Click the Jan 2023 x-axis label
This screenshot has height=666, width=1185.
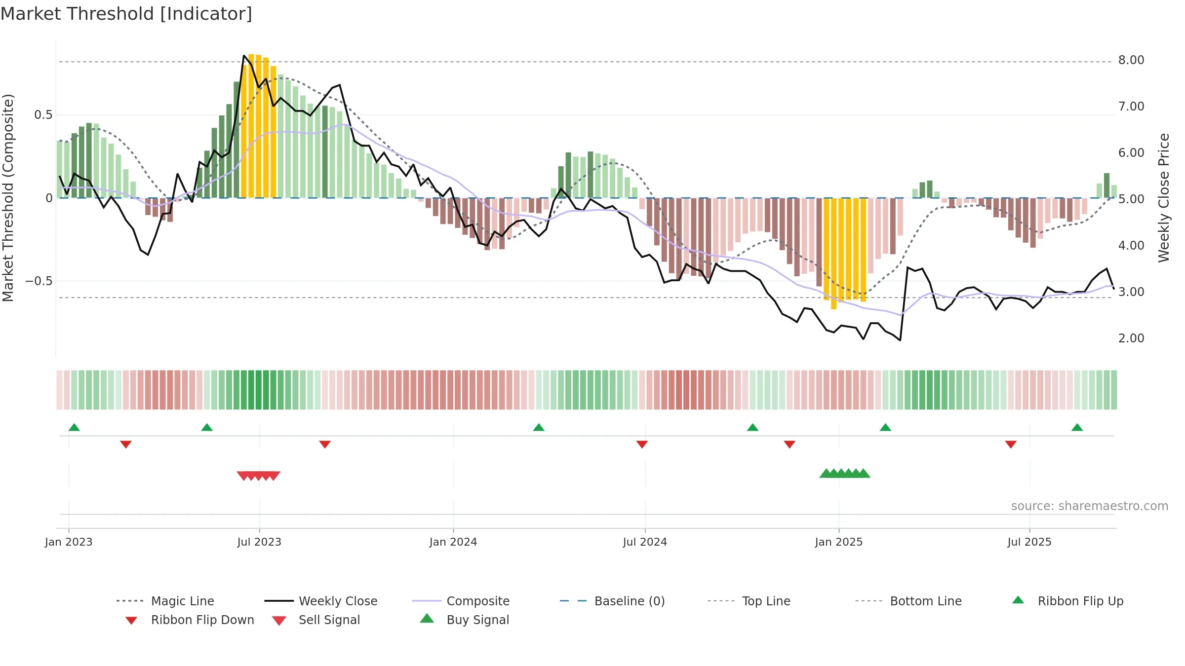tap(69, 542)
